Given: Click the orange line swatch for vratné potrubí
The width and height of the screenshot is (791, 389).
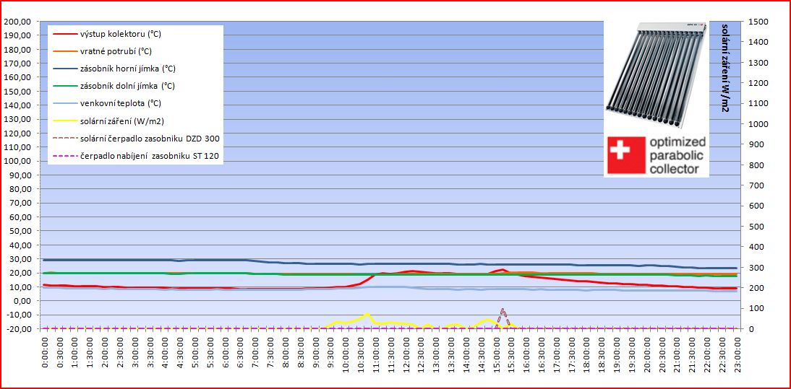Looking at the screenshot, I should pyautogui.click(x=65, y=51).
